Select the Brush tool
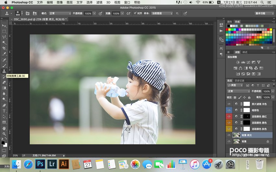The image size is (276, 172). [4, 66]
